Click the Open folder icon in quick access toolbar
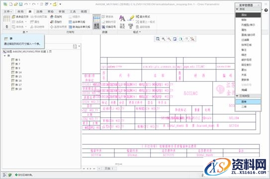This screenshot has height=179, width=270. coord(16,4)
